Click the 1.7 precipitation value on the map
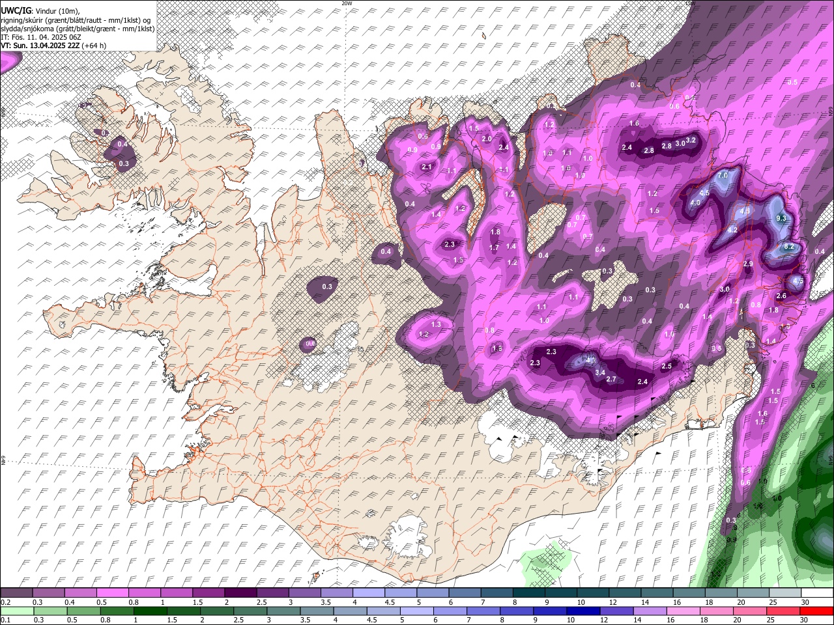This screenshot has height=625, width=834. 494,247
